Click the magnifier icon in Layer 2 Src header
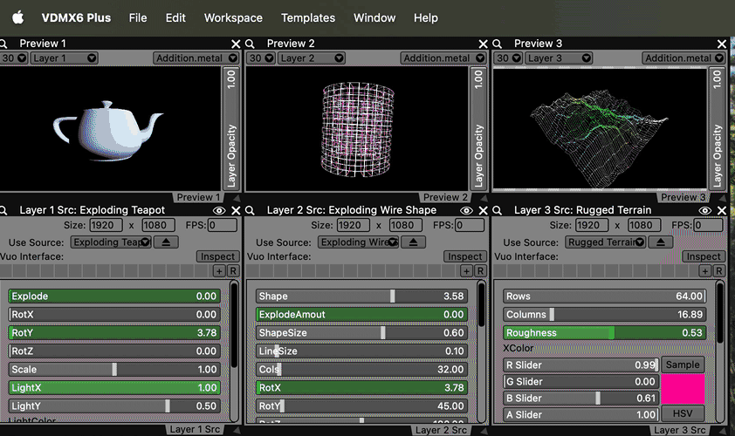 coord(251,210)
